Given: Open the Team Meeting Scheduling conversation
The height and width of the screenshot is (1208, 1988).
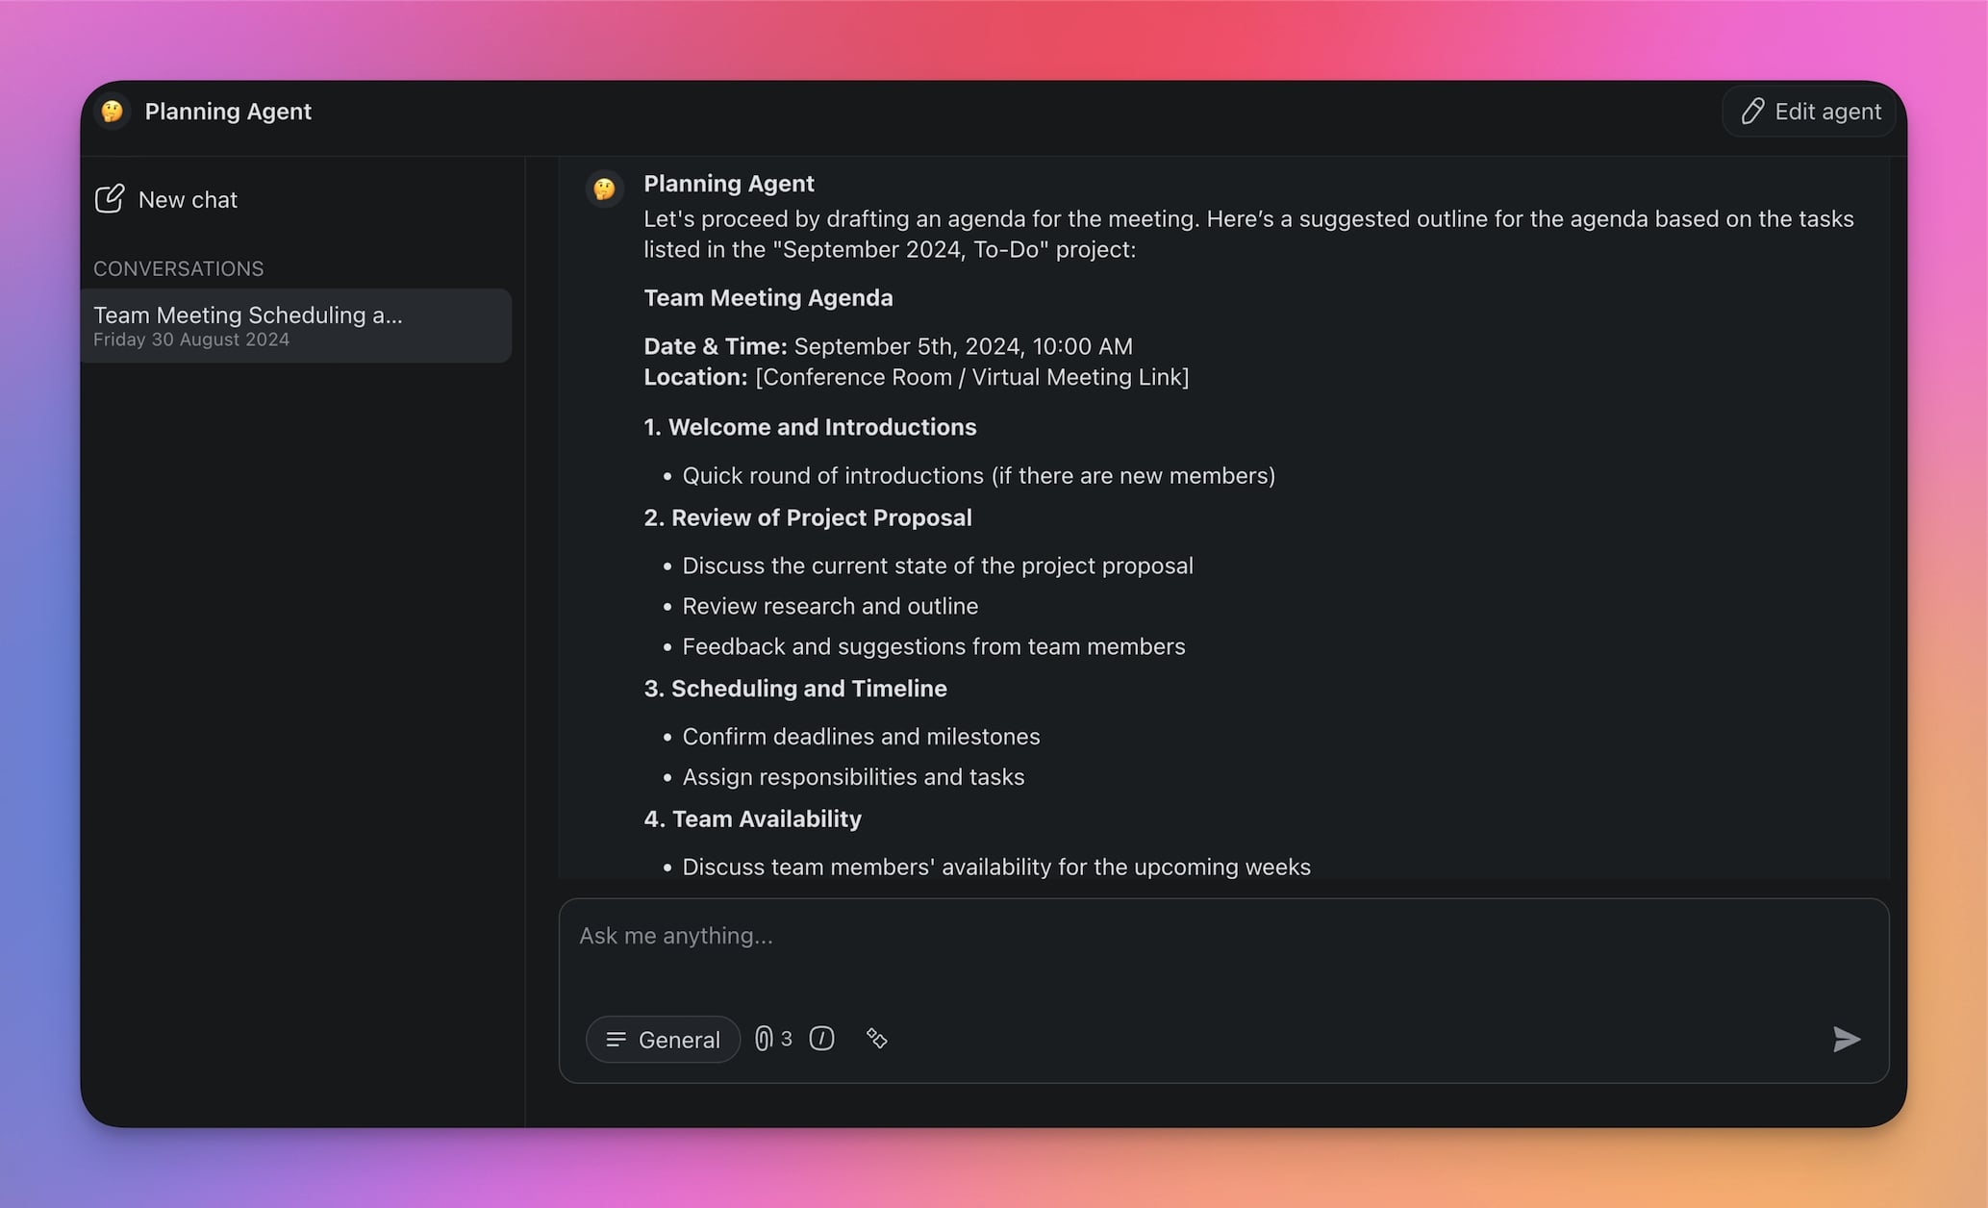Looking at the screenshot, I should 248,315.
